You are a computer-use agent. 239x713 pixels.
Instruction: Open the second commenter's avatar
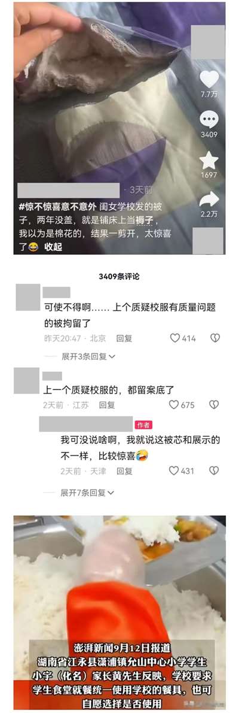pos(26,381)
